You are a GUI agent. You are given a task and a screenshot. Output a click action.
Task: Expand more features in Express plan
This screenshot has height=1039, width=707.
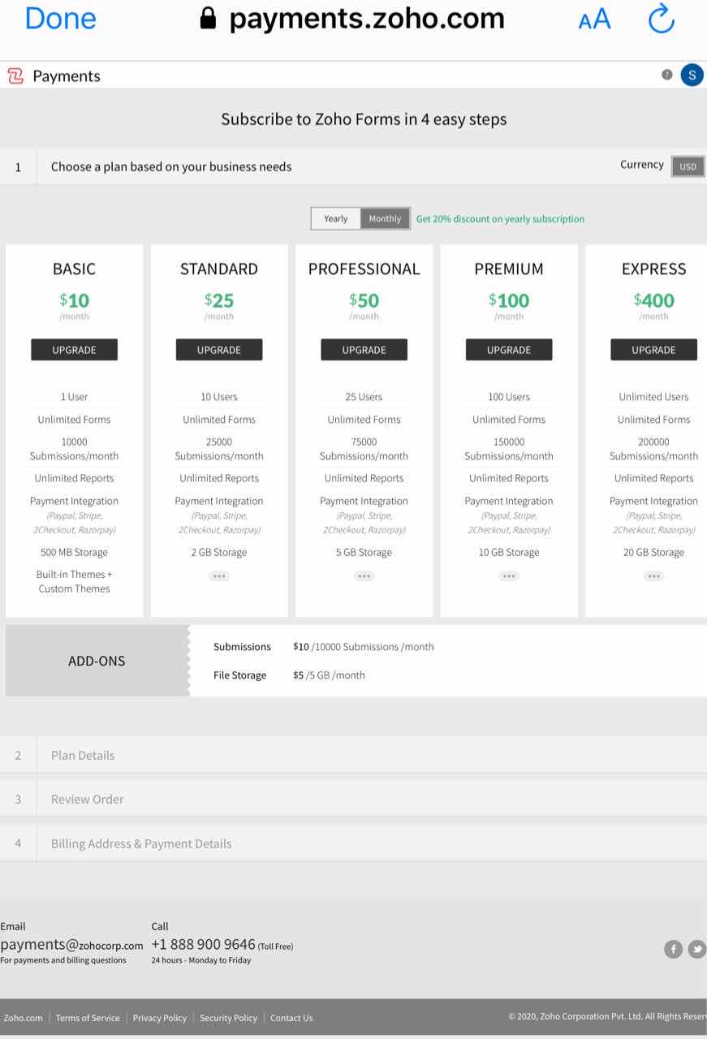point(653,576)
